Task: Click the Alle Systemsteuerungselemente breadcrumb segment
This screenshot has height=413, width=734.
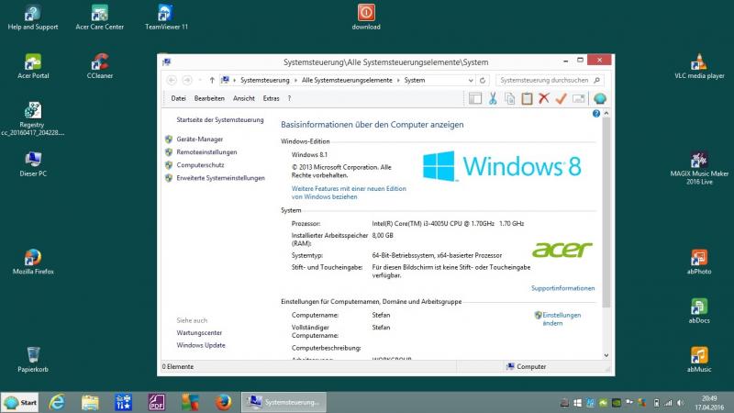Action: click(347, 80)
